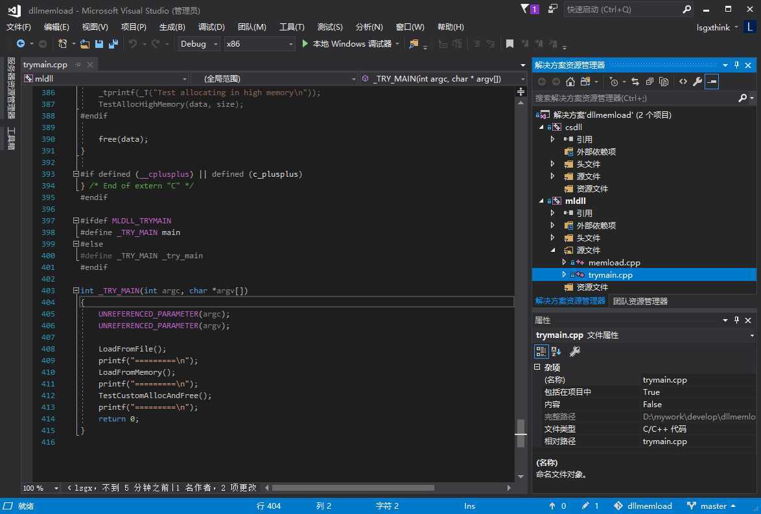Expand the memload.cpp file node
Viewport: 761px width, 514px height.
(x=564, y=262)
